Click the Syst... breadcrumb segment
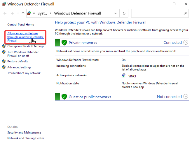Screen dimensions: 192x145 (x=42, y=13)
